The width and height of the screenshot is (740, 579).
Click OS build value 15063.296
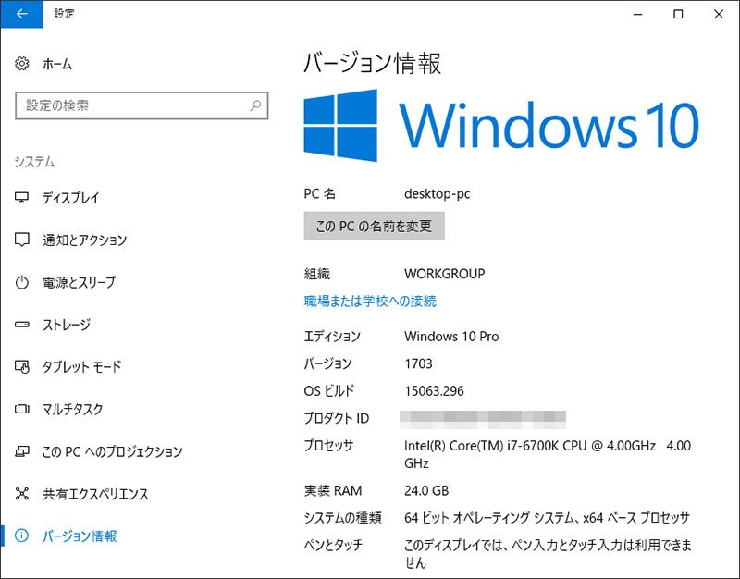coord(434,391)
